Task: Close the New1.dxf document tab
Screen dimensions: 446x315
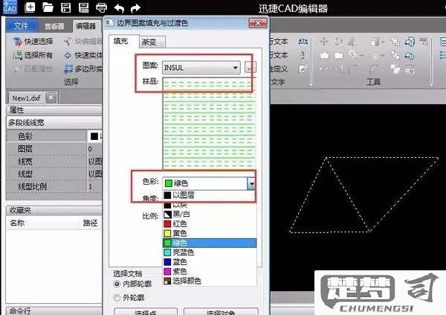Action: click(51, 98)
